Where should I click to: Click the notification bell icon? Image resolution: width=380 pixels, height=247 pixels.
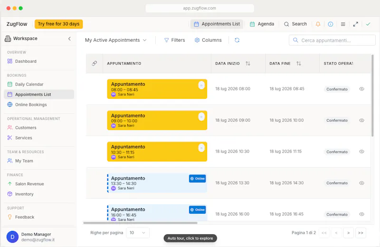click(318, 24)
